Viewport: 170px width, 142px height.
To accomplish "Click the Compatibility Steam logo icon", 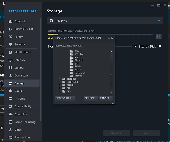I will pos(11,106).
